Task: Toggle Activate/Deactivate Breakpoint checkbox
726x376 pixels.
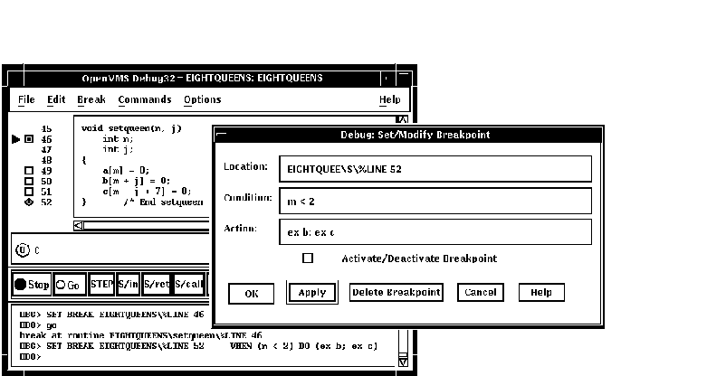Action: click(x=308, y=258)
